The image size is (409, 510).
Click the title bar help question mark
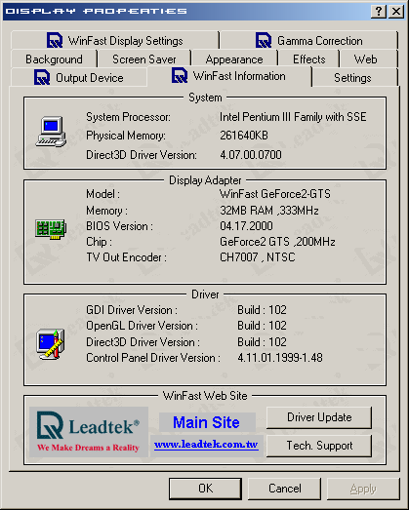click(379, 12)
